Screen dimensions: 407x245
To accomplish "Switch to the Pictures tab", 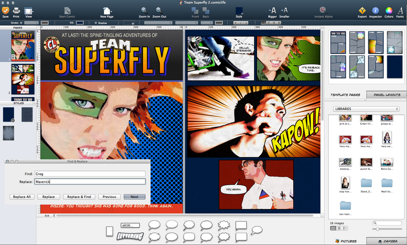I will click(x=346, y=241).
